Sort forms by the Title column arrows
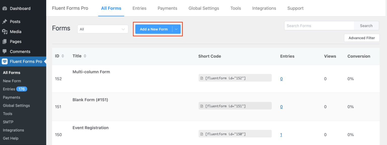 point(85,56)
